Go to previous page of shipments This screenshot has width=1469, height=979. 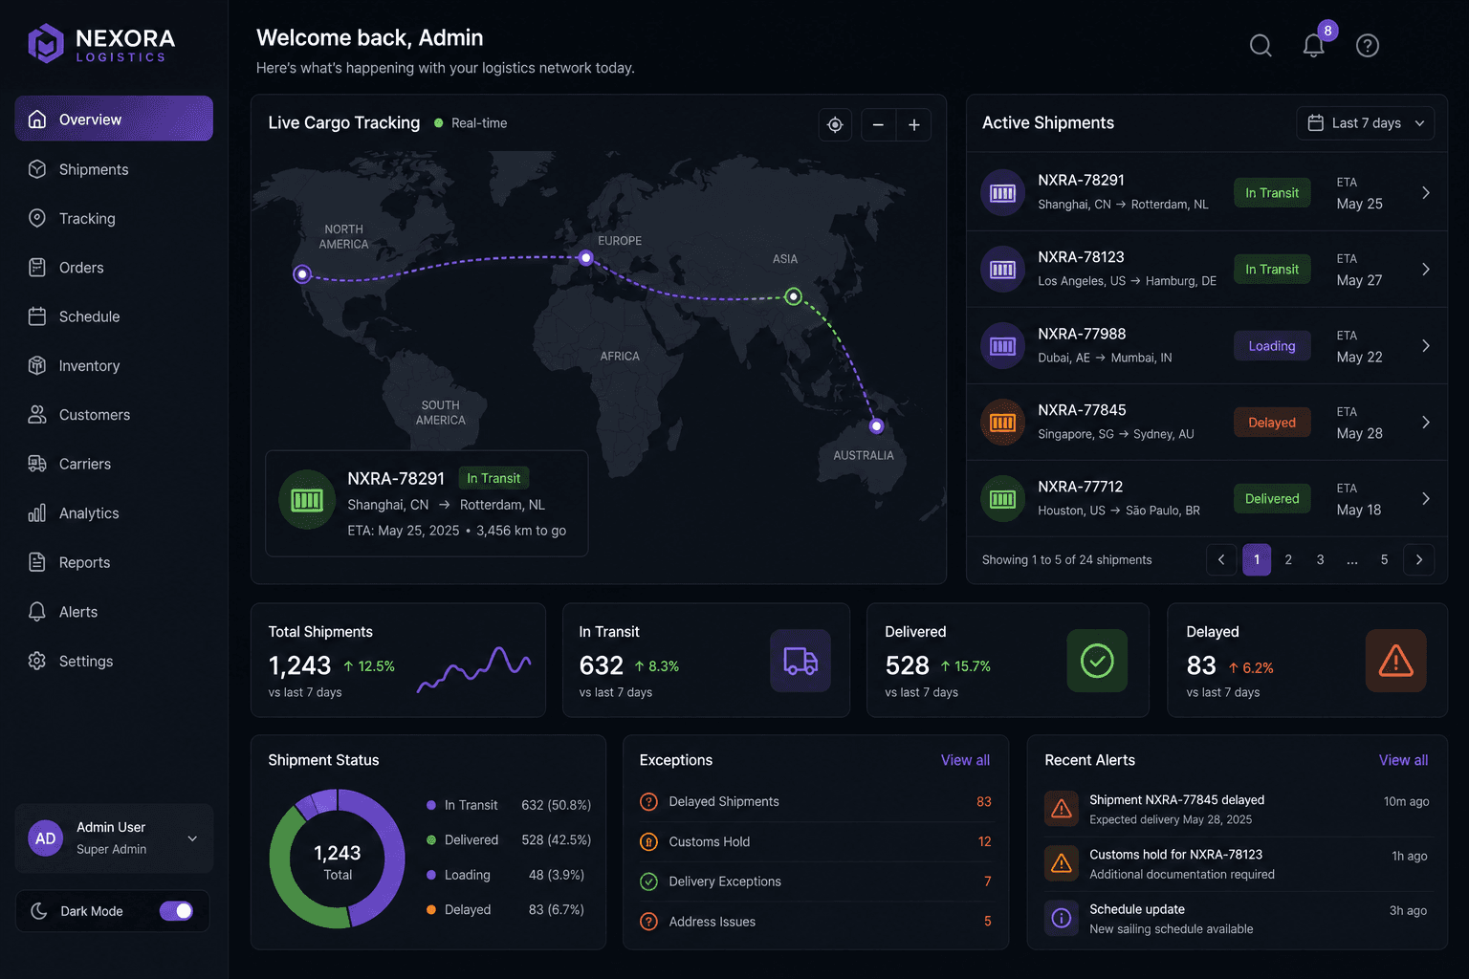(x=1221, y=560)
